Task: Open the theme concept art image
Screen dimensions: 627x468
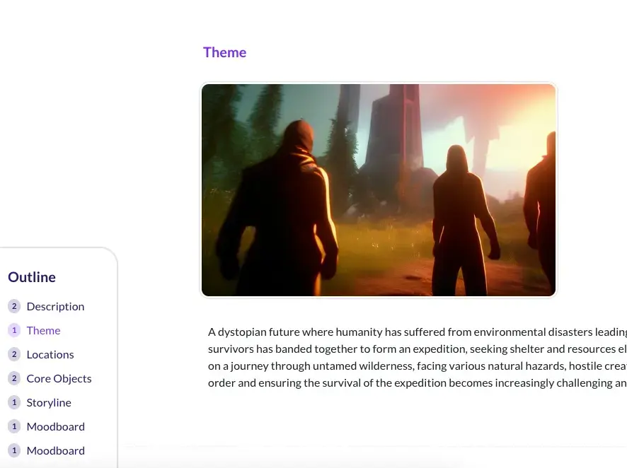Action: (x=379, y=190)
